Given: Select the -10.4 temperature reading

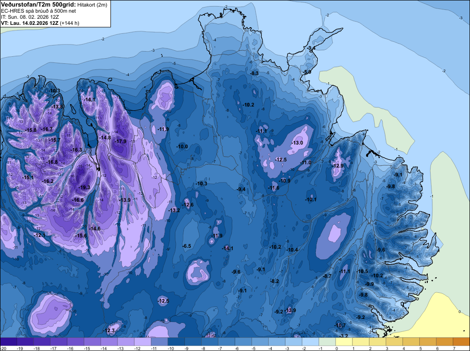Looking at the screenshot, I should pos(292,250).
